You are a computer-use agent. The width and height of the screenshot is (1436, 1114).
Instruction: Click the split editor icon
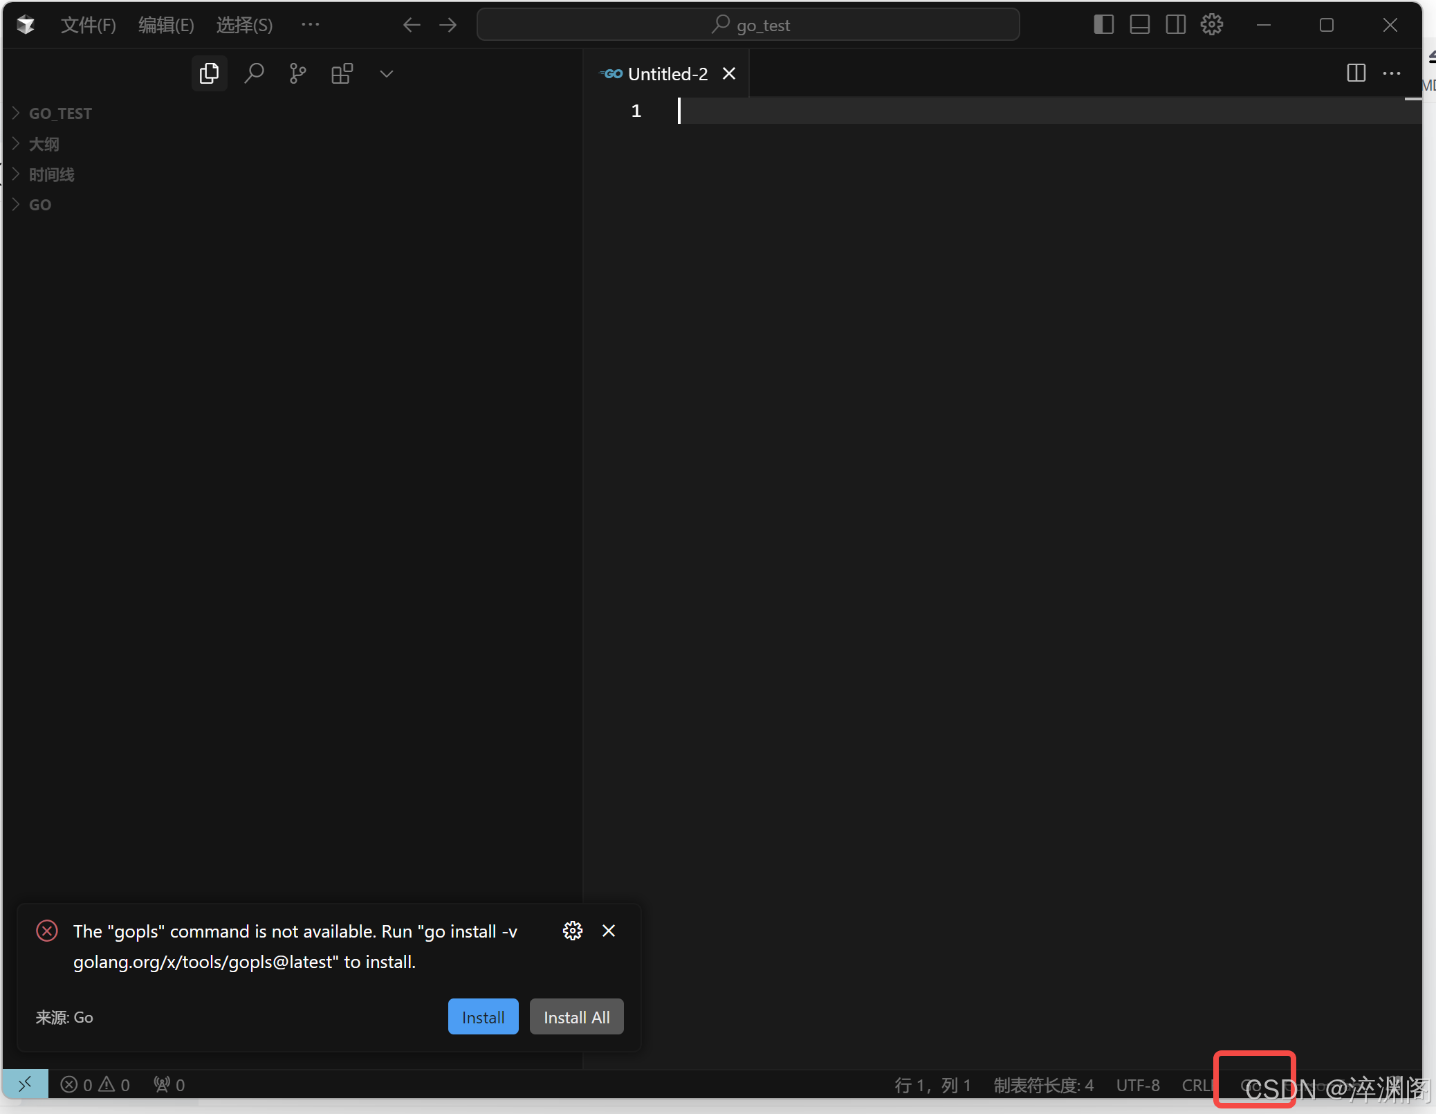1356,73
